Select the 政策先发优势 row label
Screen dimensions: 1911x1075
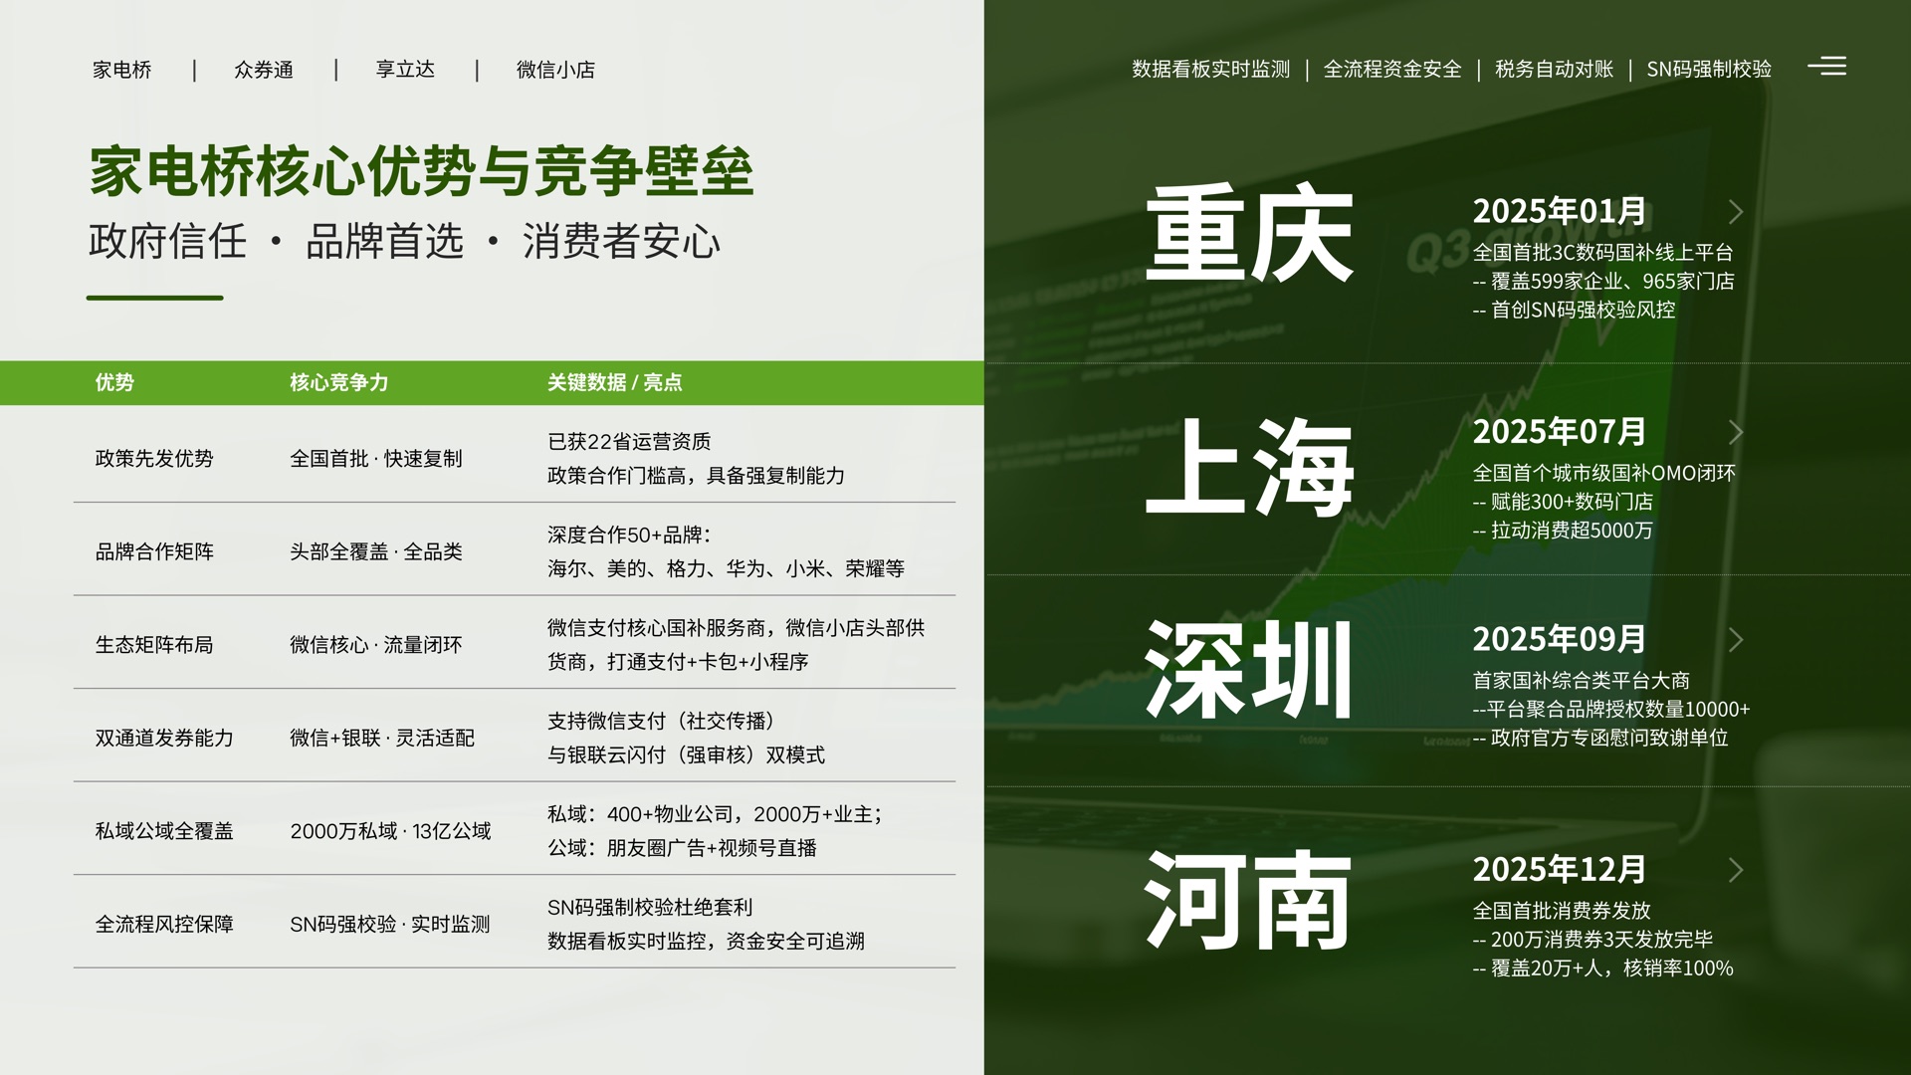tap(154, 459)
